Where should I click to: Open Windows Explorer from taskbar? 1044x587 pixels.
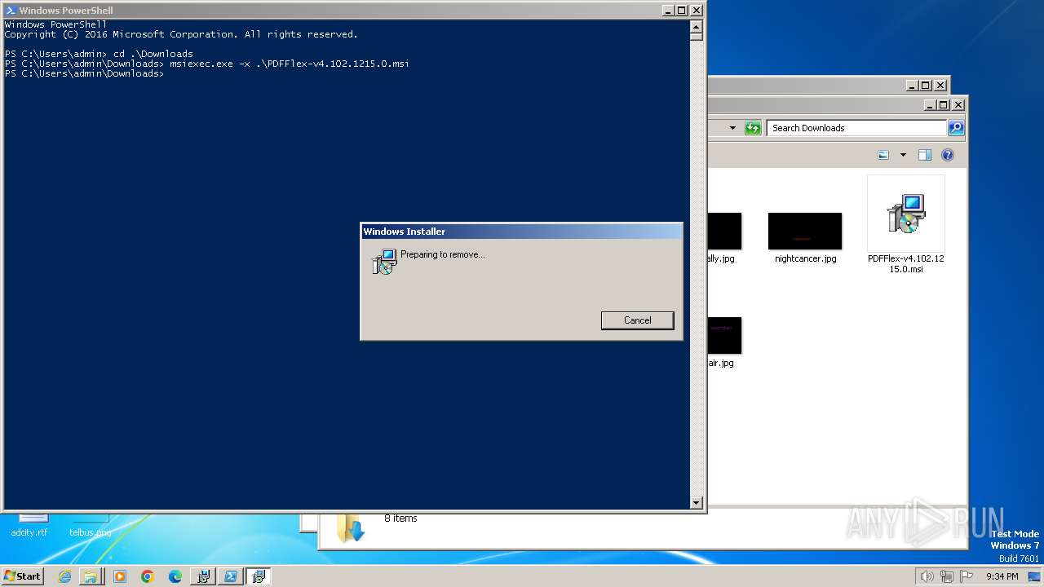click(91, 576)
